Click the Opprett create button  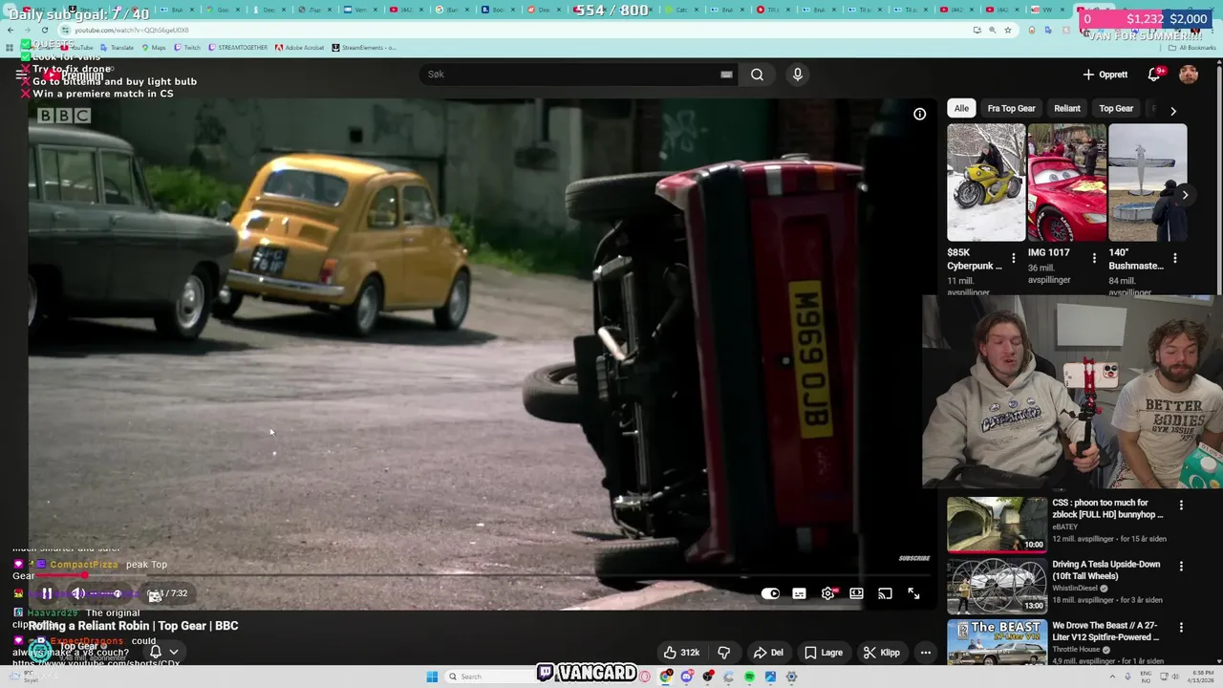tap(1105, 75)
